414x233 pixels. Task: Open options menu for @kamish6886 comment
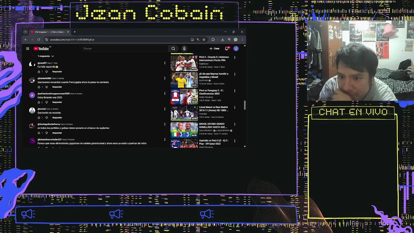tap(165, 78)
